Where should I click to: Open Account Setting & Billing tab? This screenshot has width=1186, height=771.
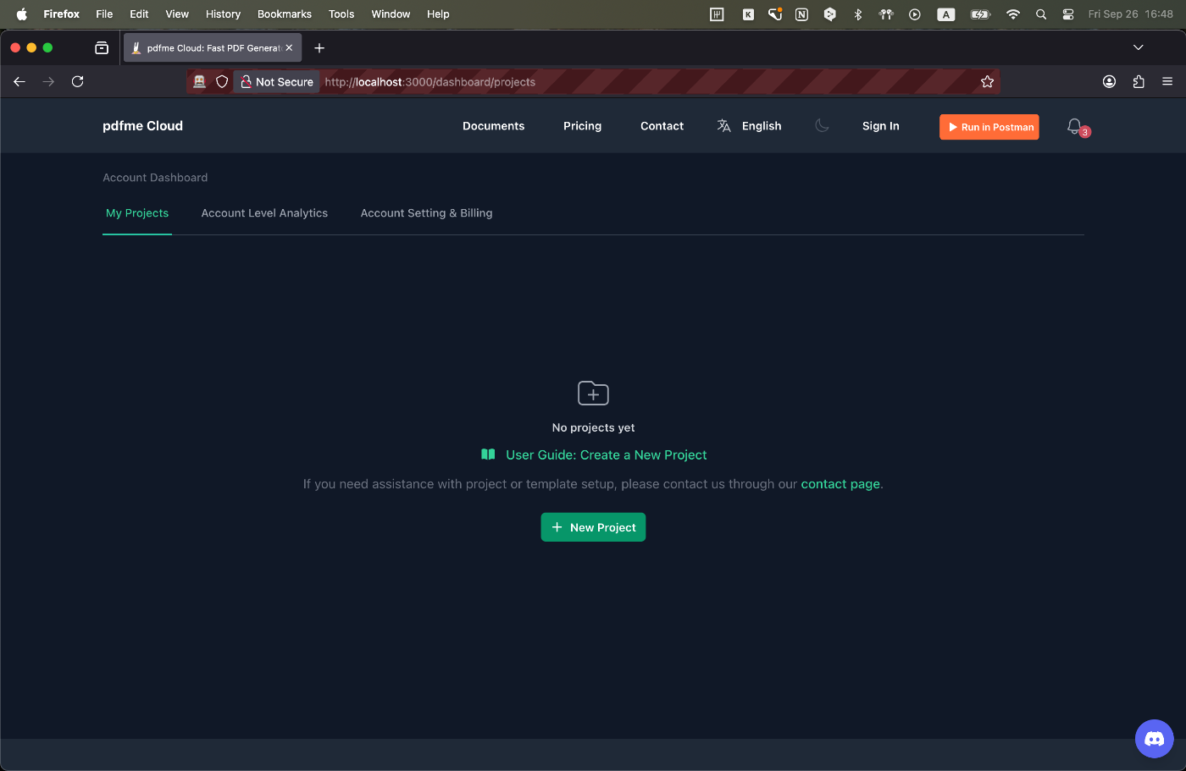[426, 213]
